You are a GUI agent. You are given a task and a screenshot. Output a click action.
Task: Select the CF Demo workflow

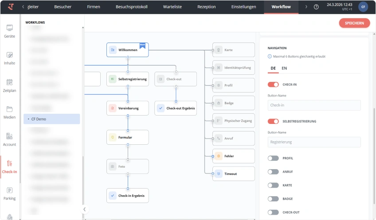coord(52,119)
